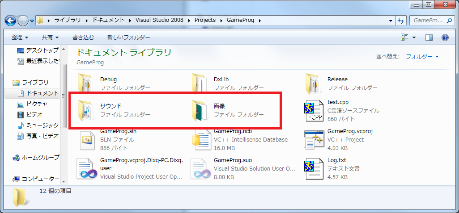Select ミュージック in the navigation pane
The image size is (459, 213).
click(38, 125)
